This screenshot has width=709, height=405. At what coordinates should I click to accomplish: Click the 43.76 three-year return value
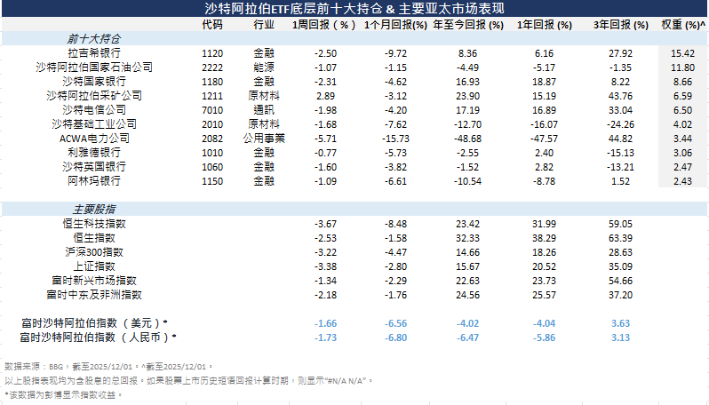click(620, 96)
